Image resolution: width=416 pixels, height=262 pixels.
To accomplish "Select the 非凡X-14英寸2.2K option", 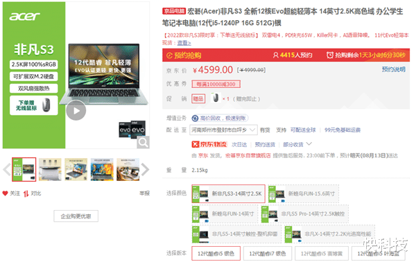I will coord(329,234).
